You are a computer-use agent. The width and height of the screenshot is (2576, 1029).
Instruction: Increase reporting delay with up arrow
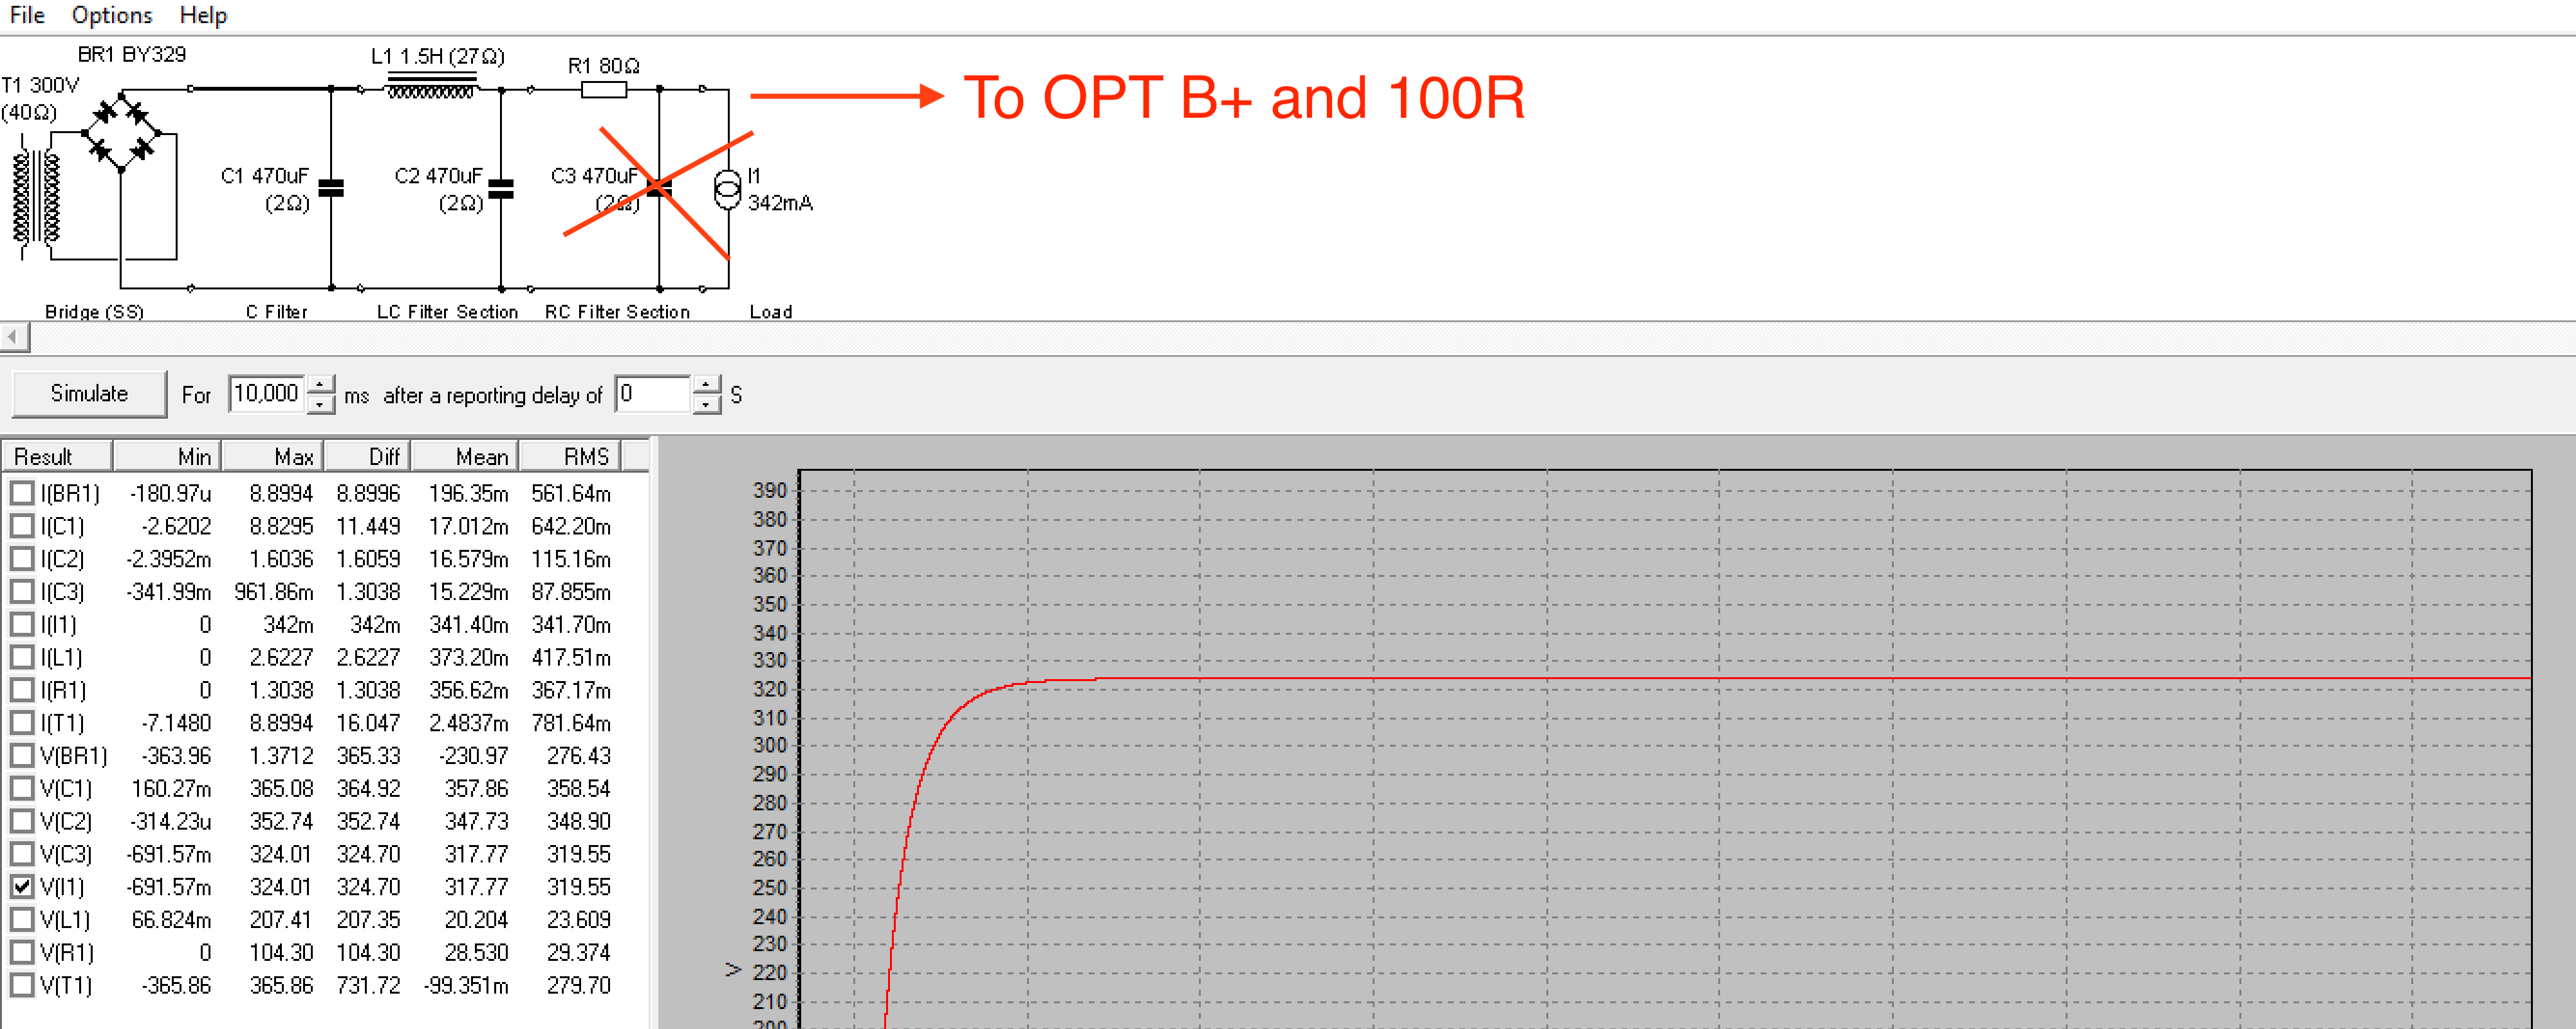coord(706,385)
